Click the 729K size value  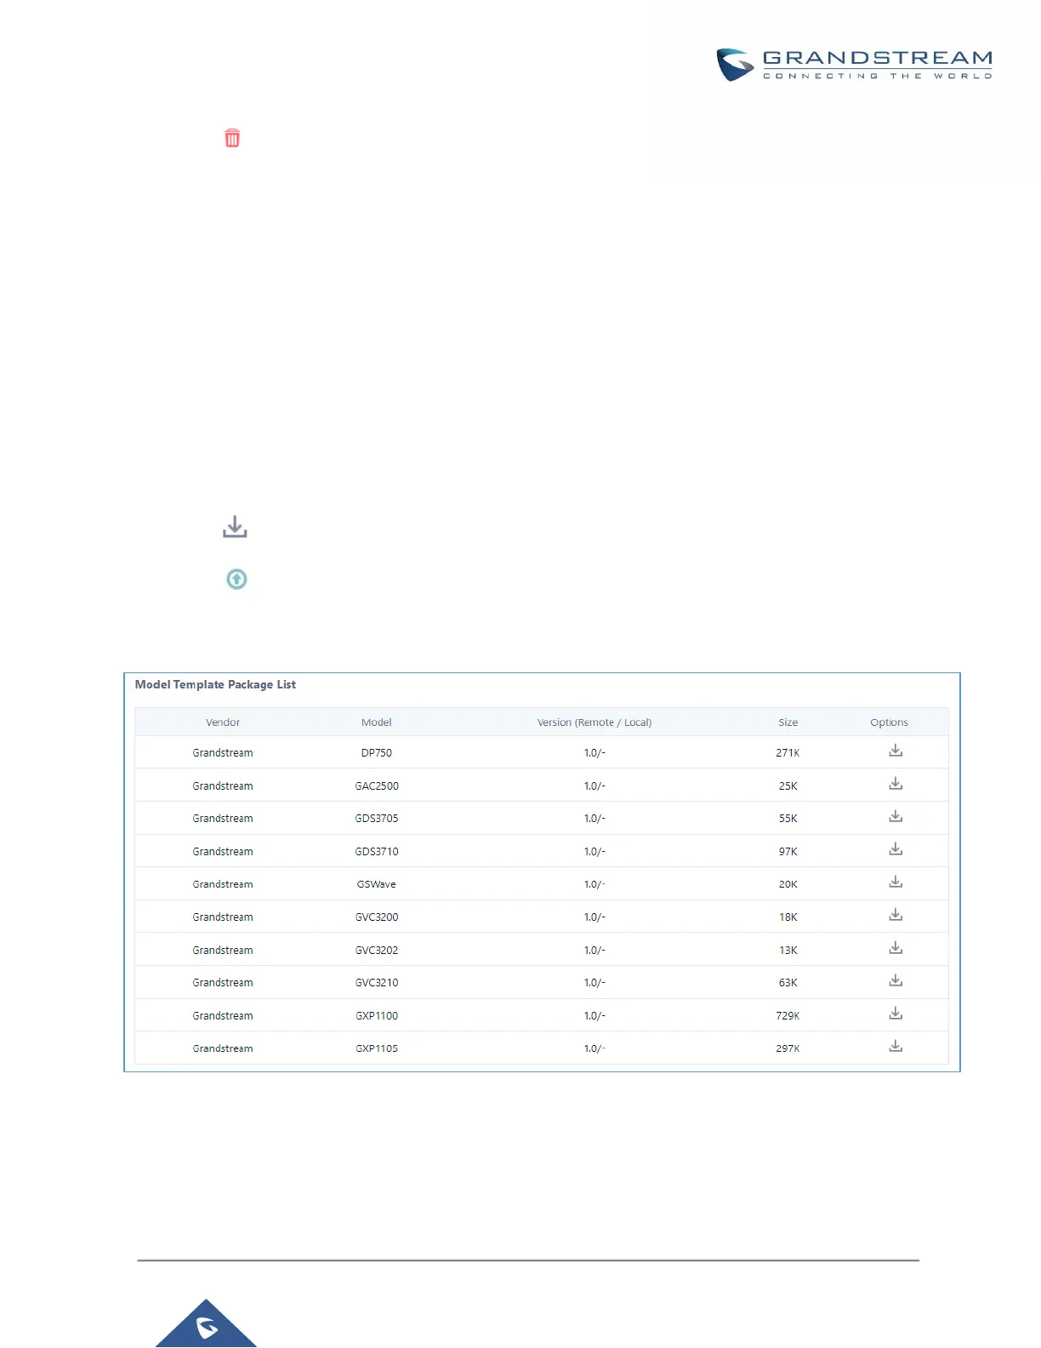(788, 1016)
